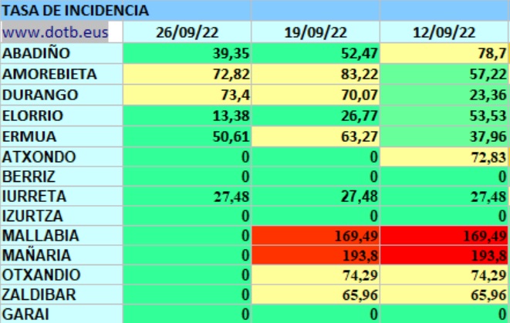The image size is (510, 323).
Task: Select the 72,83 value in Atxondo row
Action: click(444, 156)
